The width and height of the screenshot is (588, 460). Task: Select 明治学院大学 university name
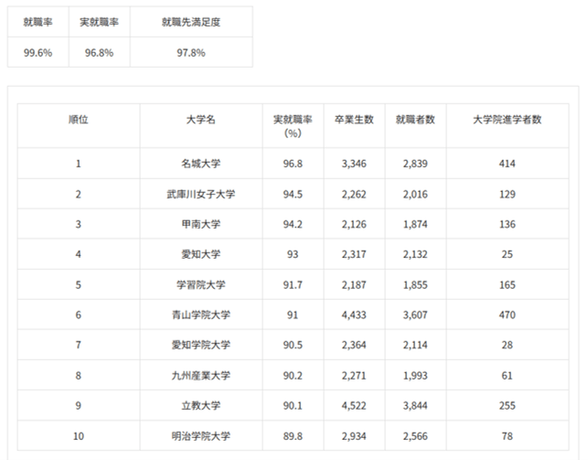coord(201,436)
